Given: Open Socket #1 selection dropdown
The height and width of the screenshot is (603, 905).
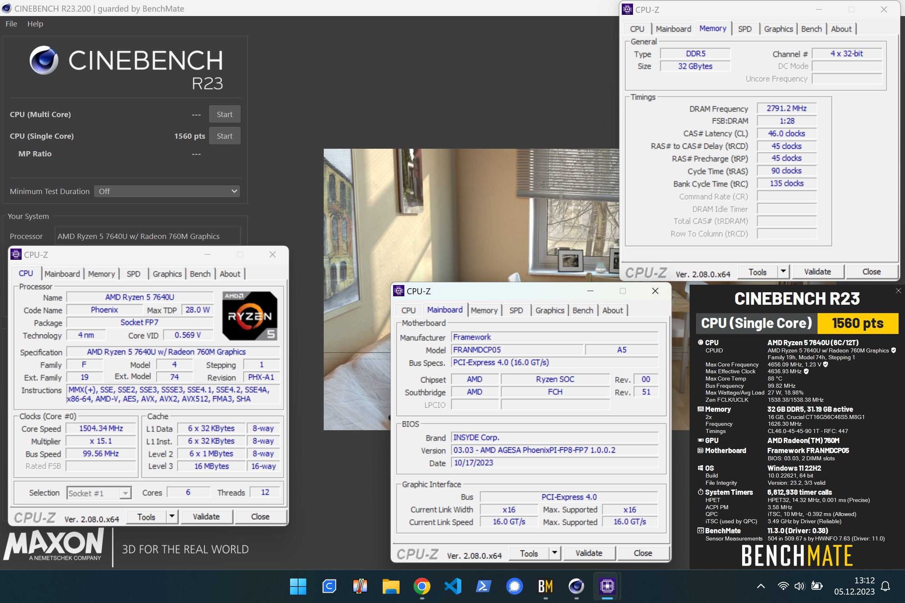Looking at the screenshot, I should tap(99, 493).
